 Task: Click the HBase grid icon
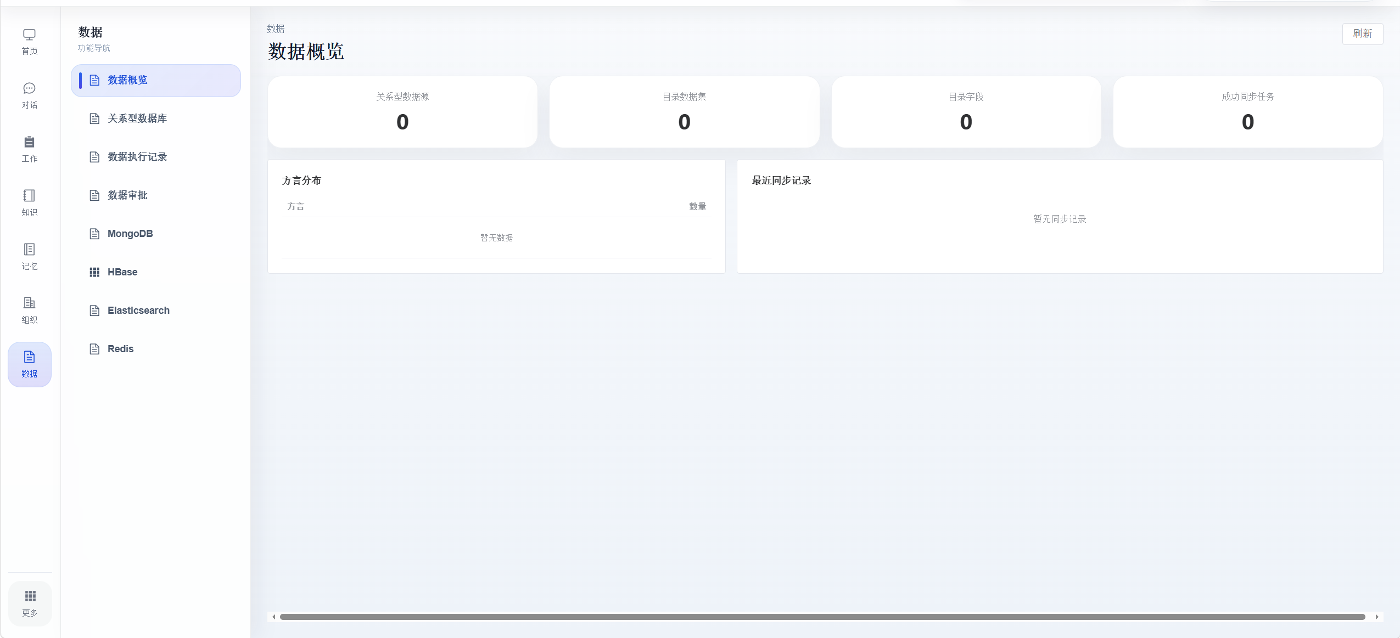pos(94,272)
